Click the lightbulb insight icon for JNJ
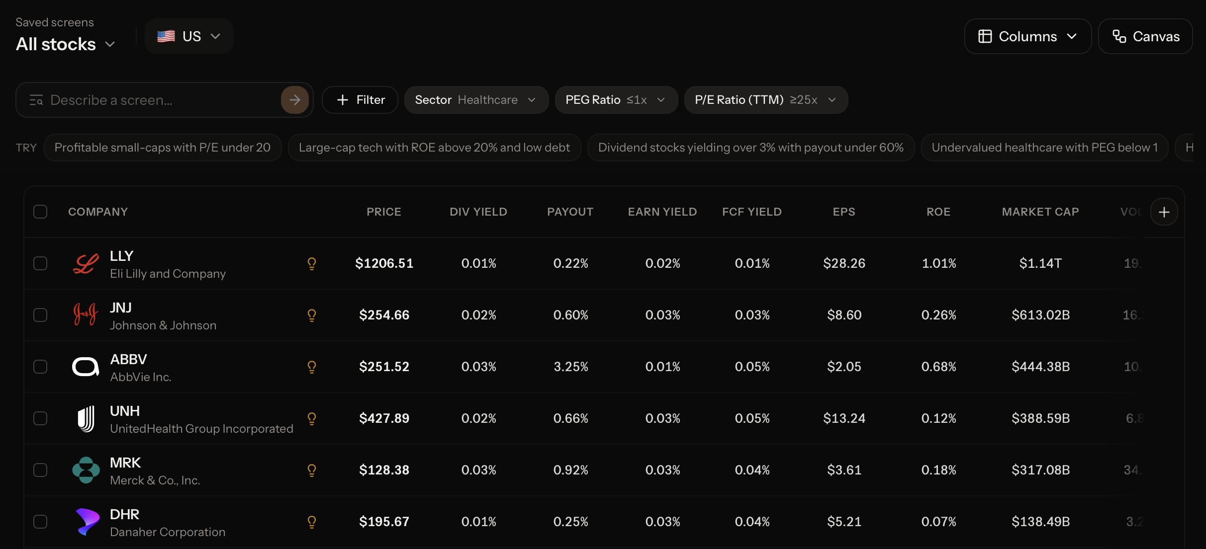 312,315
